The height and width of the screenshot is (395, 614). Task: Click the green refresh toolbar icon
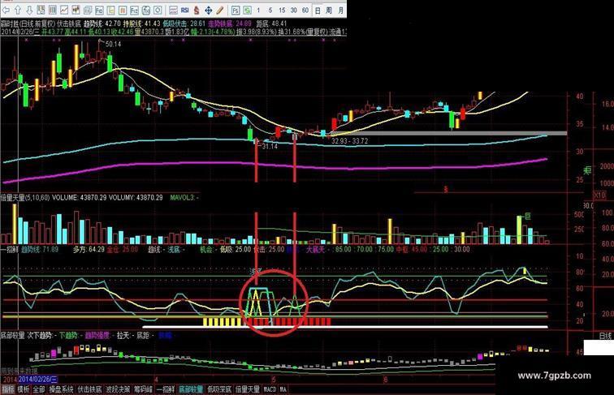pyautogui.click(x=248, y=11)
